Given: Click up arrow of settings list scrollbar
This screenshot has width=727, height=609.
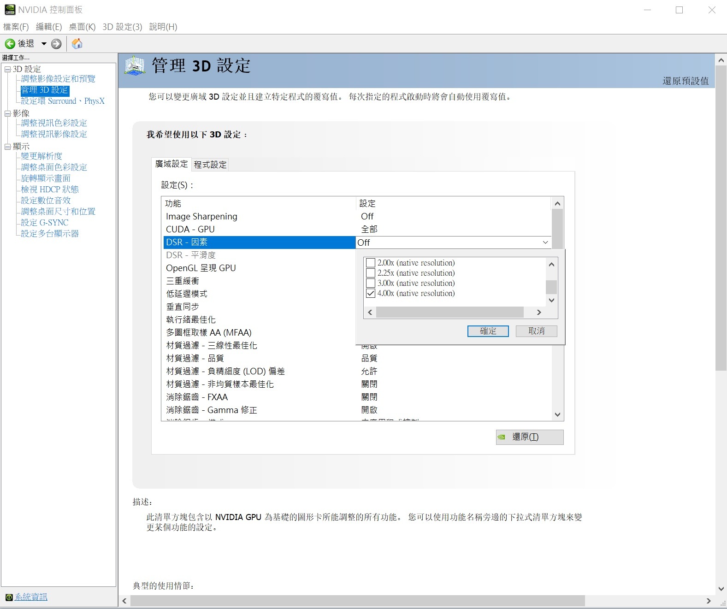Looking at the screenshot, I should pyautogui.click(x=557, y=203).
